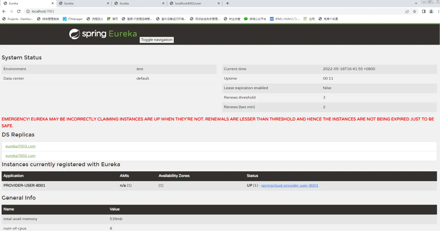Viewport: 440px width, 231px height.
Task: Click the General Info heading
Action: 19,198
